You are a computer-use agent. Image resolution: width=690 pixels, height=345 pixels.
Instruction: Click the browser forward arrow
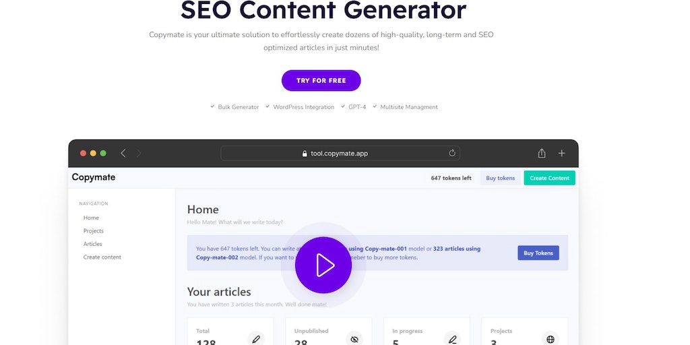tap(139, 154)
